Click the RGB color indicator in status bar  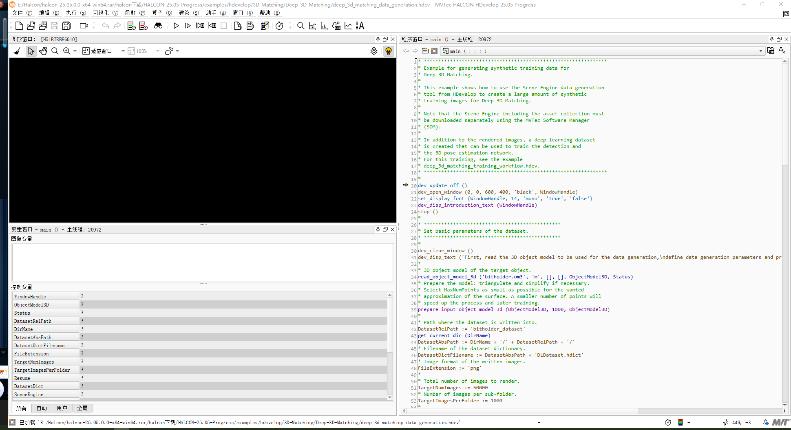(680, 422)
